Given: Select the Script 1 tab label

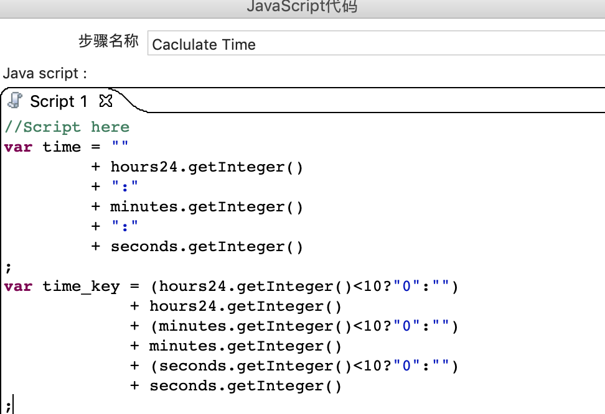Looking at the screenshot, I should coord(59,101).
